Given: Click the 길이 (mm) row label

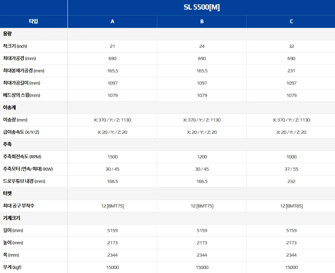Looking at the screenshot, I should 13,230.
